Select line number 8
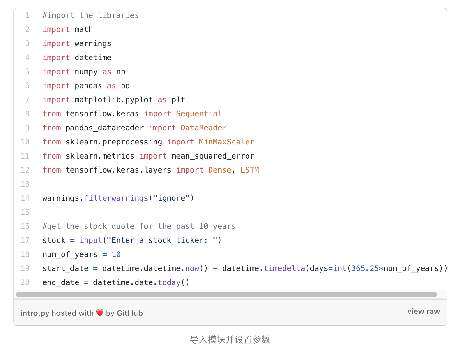The height and width of the screenshot is (356, 458). point(27,114)
